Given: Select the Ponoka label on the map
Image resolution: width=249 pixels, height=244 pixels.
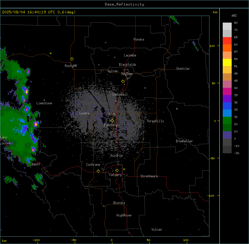Looking at the screenshot, I should point(139,39).
